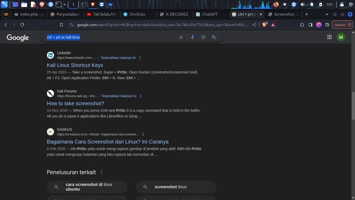Click the Firefox icon in system tray

[x=276, y=4]
